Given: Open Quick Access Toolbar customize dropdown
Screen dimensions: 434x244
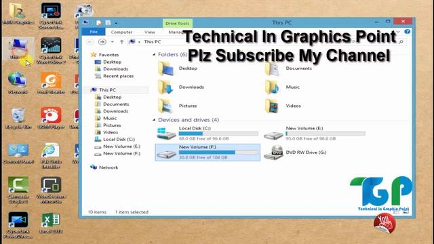Looking at the screenshot, I should [x=116, y=23].
